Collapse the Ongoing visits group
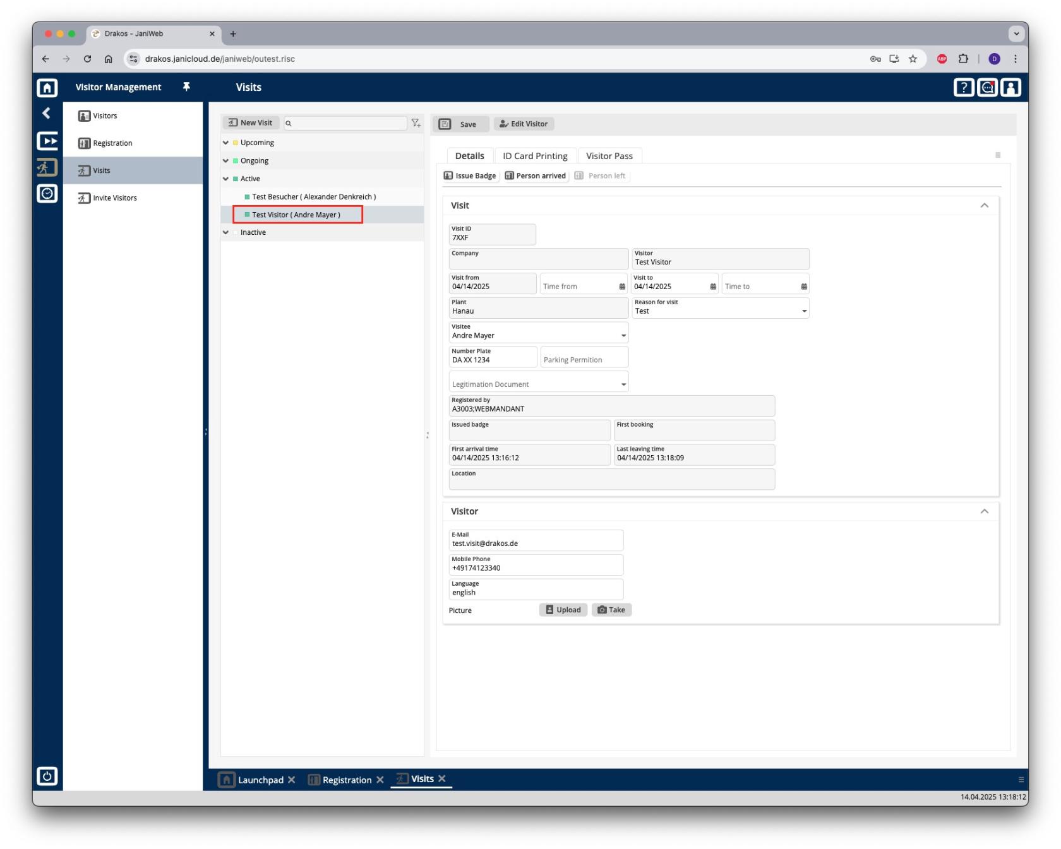The height and width of the screenshot is (849, 1061). coord(225,161)
